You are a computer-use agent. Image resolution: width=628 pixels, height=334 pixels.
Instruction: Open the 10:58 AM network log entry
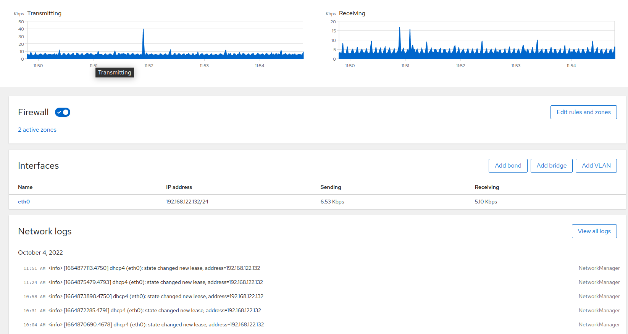(x=156, y=297)
